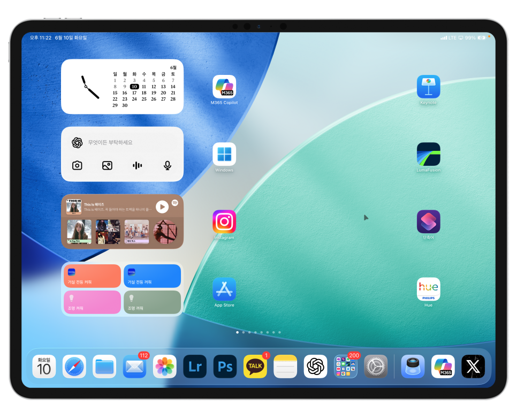Open circular artist thumbnail in Spotify widget
The height and width of the screenshot is (420, 517).
click(x=165, y=232)
